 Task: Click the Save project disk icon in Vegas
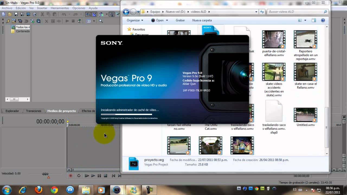pos(16,14)
